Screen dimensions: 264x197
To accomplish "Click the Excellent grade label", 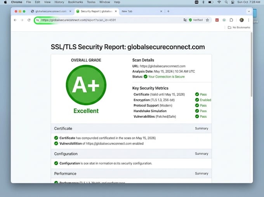I will 86,111.
